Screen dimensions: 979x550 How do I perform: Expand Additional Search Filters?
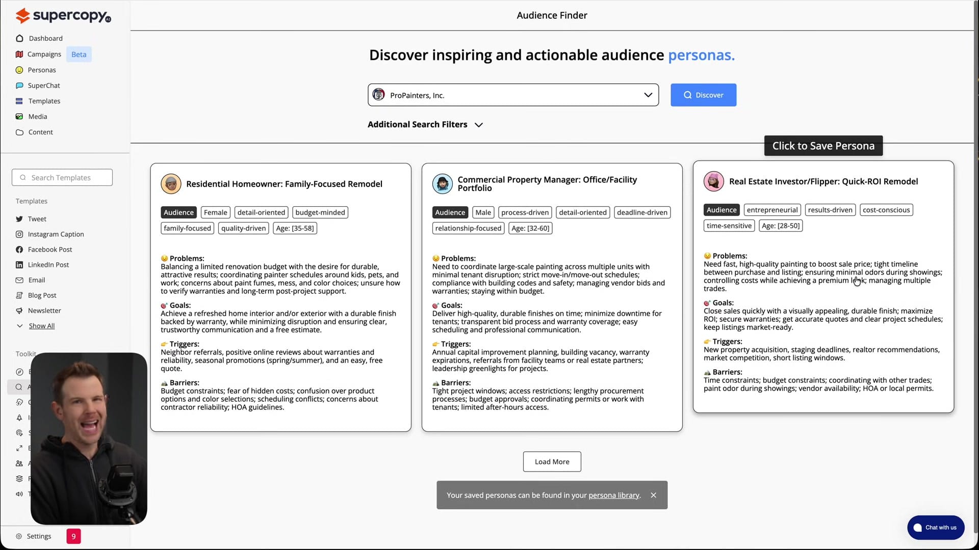[x=425, y=124]
